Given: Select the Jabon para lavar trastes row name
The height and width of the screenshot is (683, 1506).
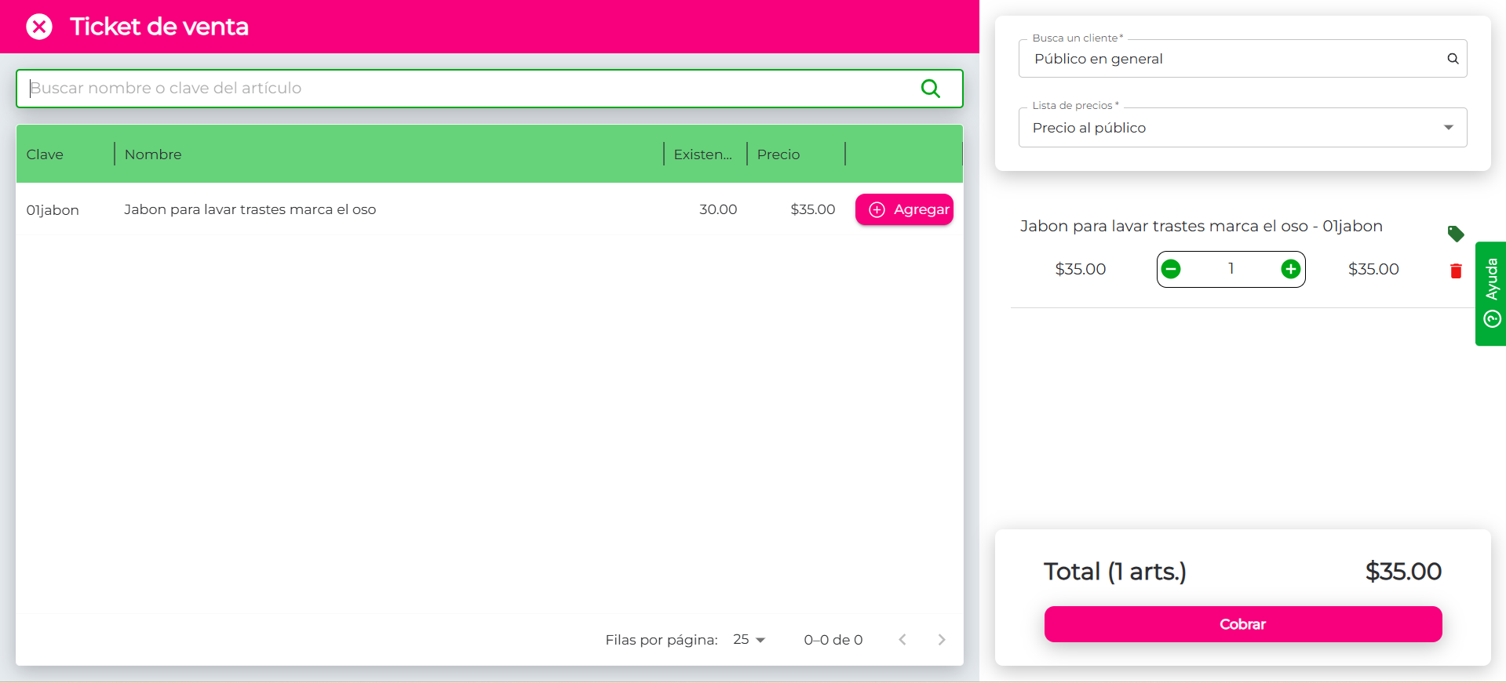Looking at the screenshot, I should 250,209.
